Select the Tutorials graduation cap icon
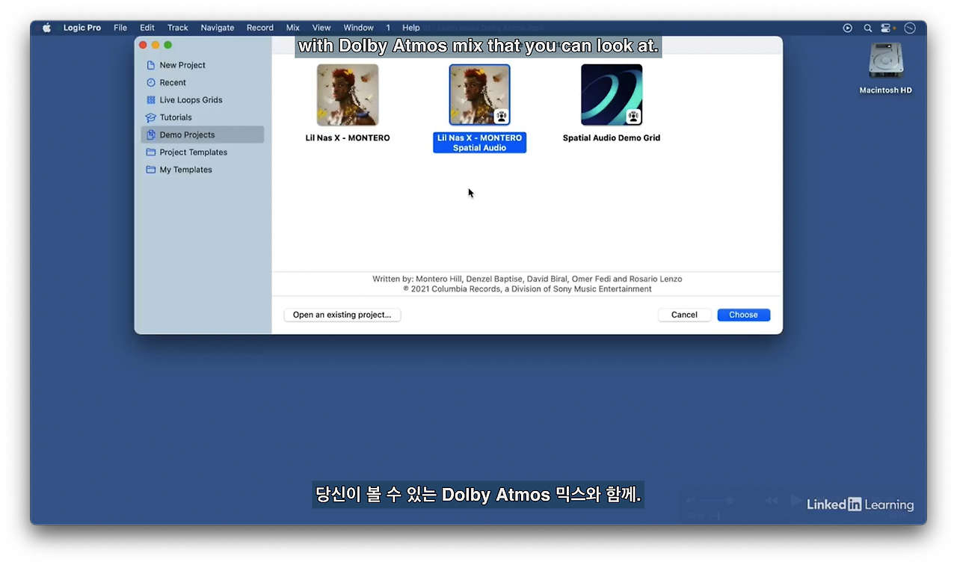This screenshot has width=957, height=565. (151, 117)
